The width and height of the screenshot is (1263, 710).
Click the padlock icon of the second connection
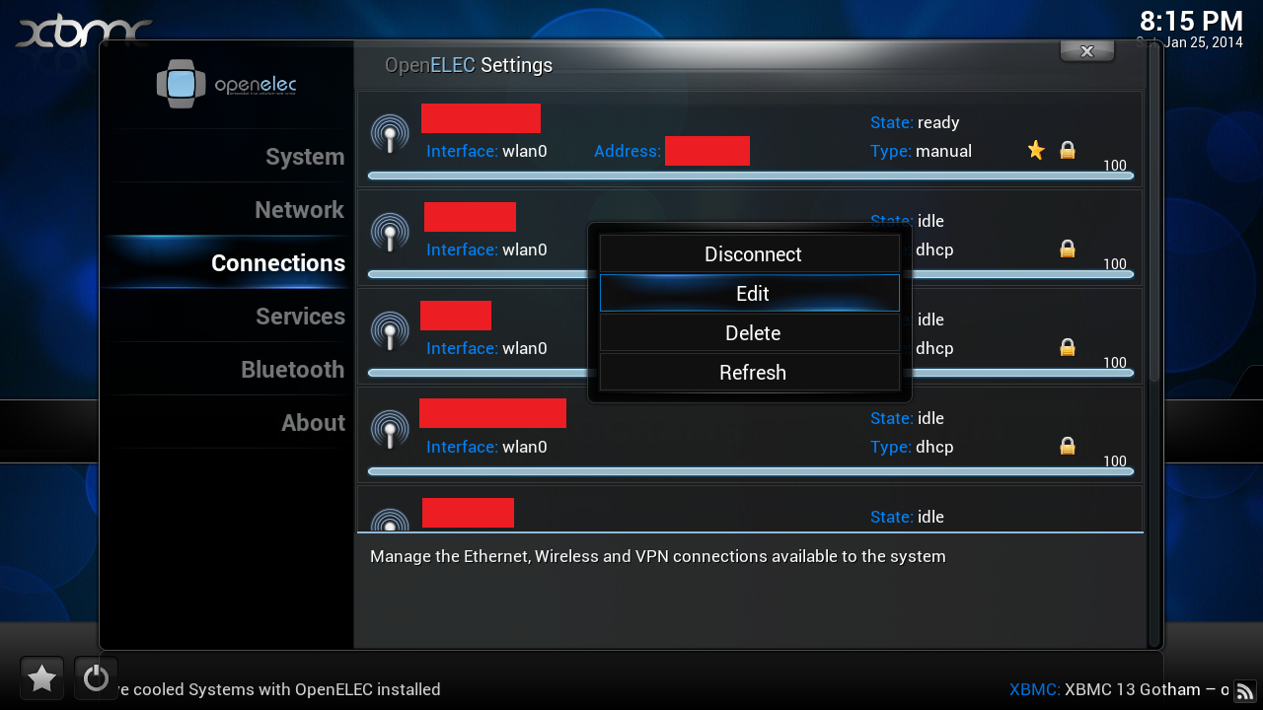[x=1067, y=248]
